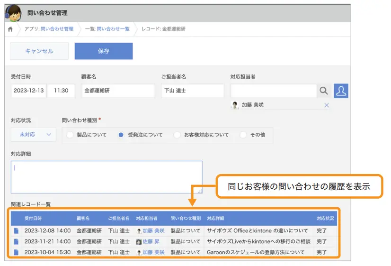Screen dimensions: 391x266
Task: Click the home icon in breadcrumb
Action: pos(10,29)
